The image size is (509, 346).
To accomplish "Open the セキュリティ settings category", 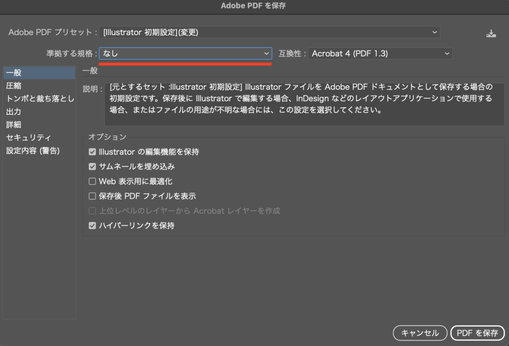I will (x=29, y=137).
